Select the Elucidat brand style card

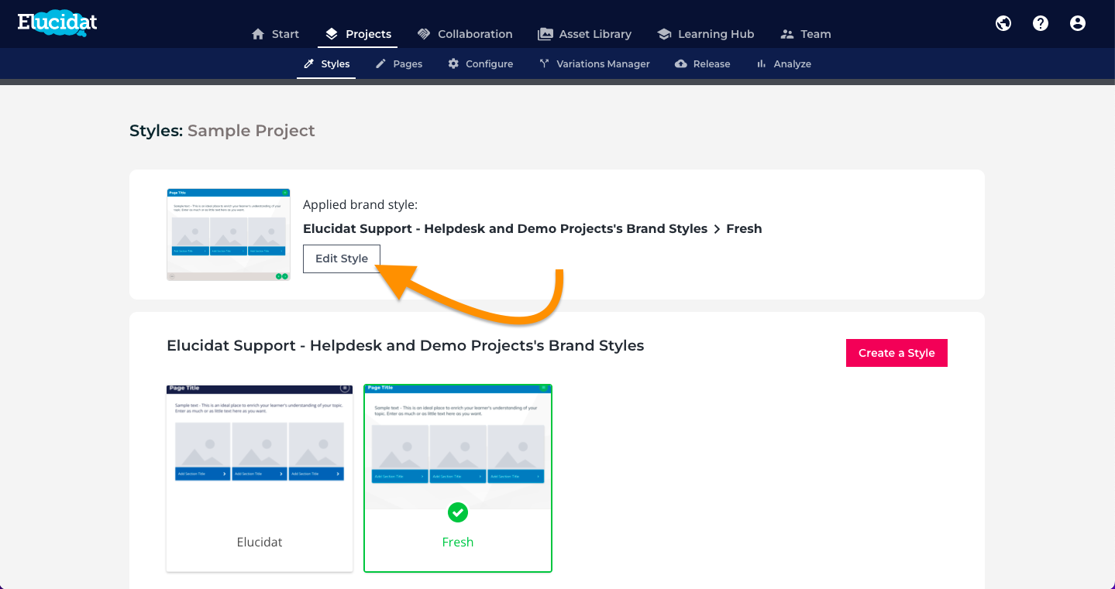(260, 478)
